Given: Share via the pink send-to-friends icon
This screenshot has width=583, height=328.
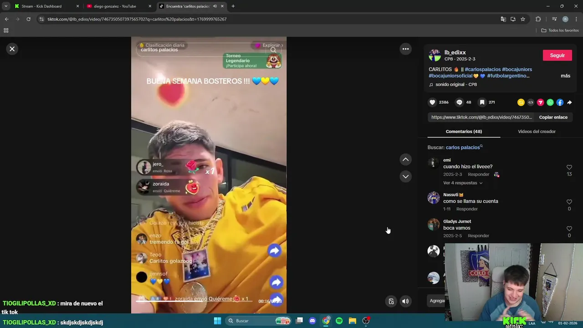Looking at the screenshot, I should pyautogui.click(x=540, y=102).
